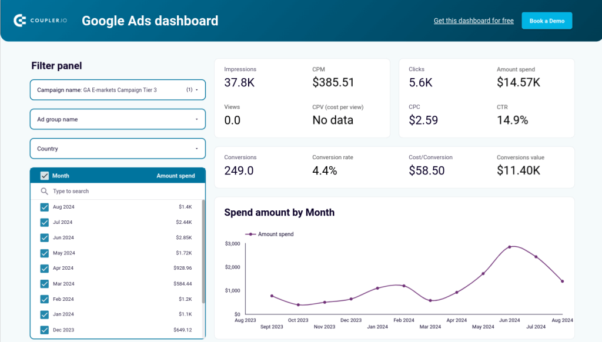Click the Conversions value 249.0

pos(239,170)
